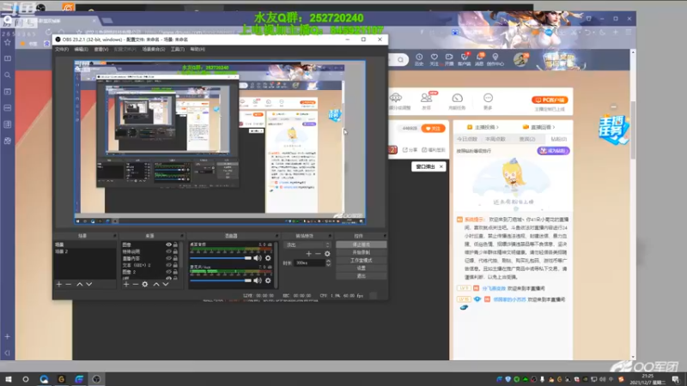687x386 pixels.
Task: Remove the transition with the minus icon
Action: point(318,254)
